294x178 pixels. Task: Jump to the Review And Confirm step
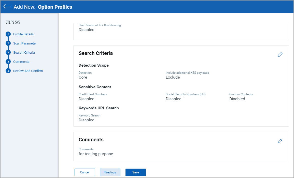tap(28, 71)
